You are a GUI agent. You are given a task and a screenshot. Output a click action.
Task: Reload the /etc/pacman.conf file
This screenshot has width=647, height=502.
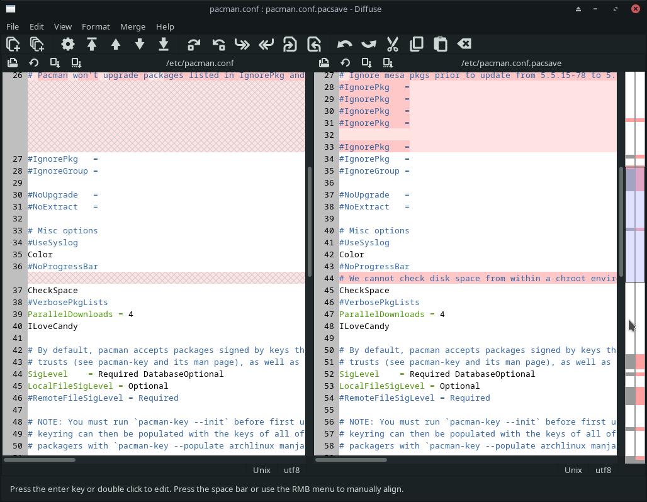[x=34, y=63]
